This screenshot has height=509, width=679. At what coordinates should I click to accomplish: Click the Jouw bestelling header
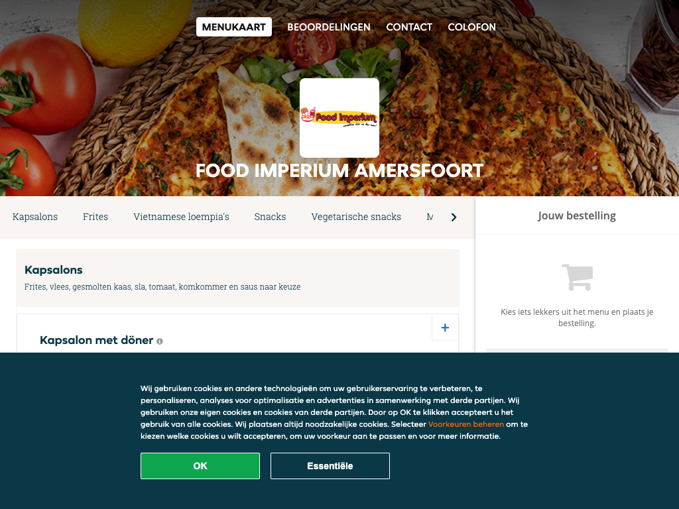point(577,215)
